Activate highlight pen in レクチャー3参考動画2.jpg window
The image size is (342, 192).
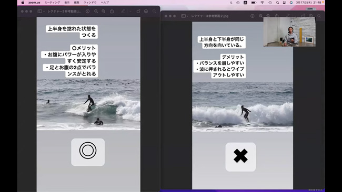[288, 16]
